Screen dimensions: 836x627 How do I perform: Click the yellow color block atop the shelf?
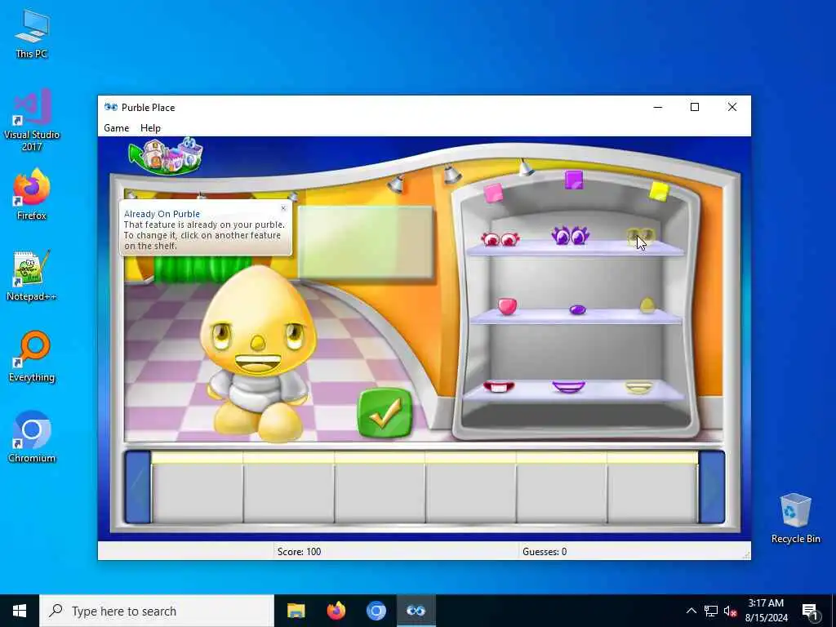659,191
